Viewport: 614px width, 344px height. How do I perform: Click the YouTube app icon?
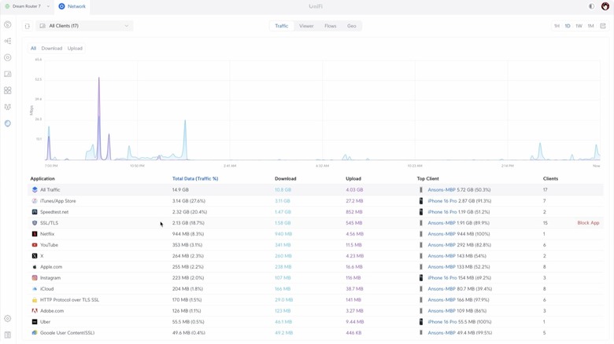pyautogui.click(x=35, y=245)
